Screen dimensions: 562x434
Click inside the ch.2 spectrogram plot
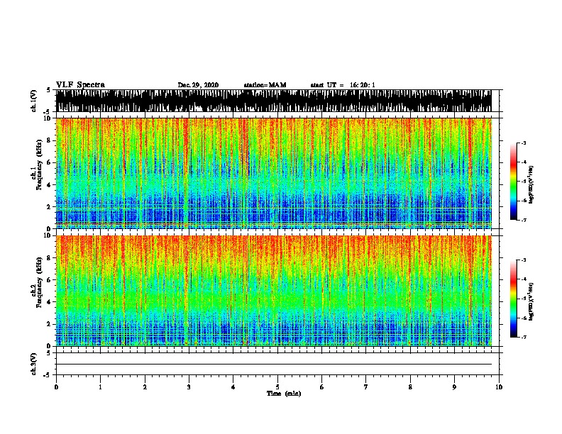point(274,291)
